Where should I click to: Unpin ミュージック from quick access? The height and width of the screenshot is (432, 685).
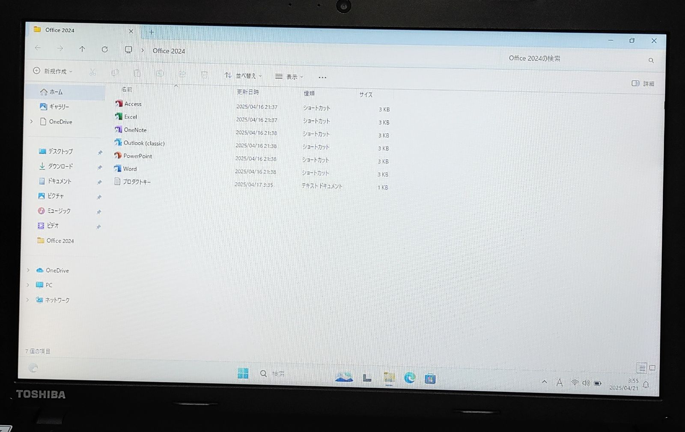(x=98, y=212)
